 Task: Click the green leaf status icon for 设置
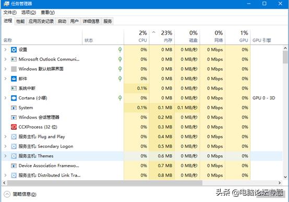coord(120,49)
